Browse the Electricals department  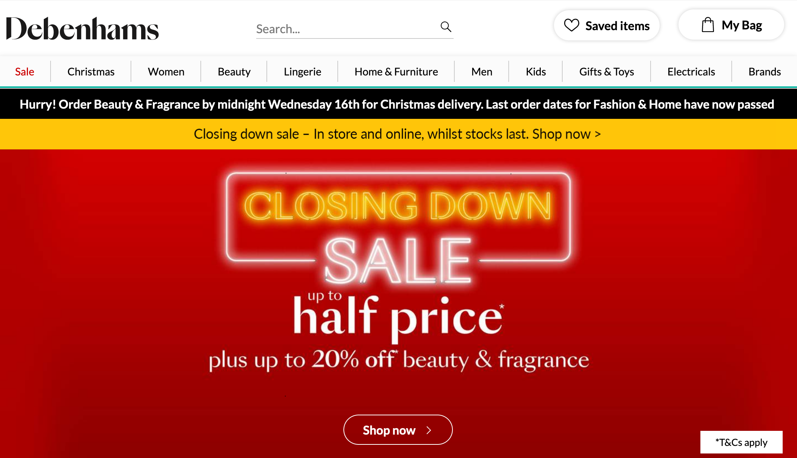point(691,72)
